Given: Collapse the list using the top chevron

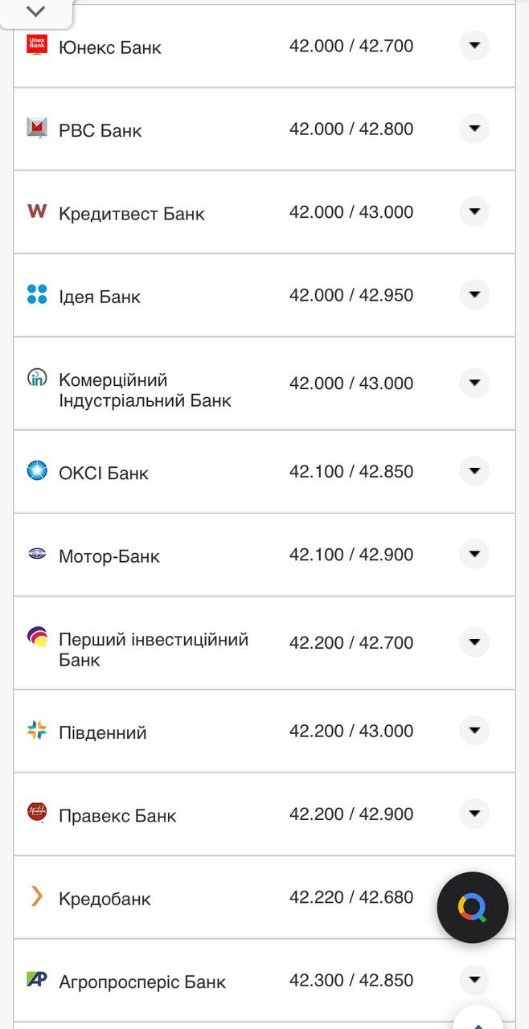Looking at the screenshot, I should (34, 12).
